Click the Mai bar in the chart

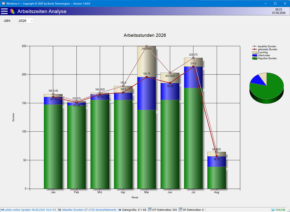[x=146, y=117]
